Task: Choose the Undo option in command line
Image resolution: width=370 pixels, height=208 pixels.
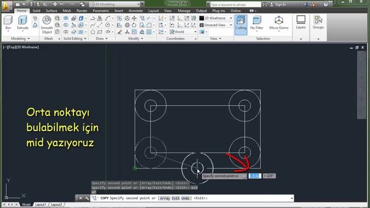Action: [x=186, y=198]
